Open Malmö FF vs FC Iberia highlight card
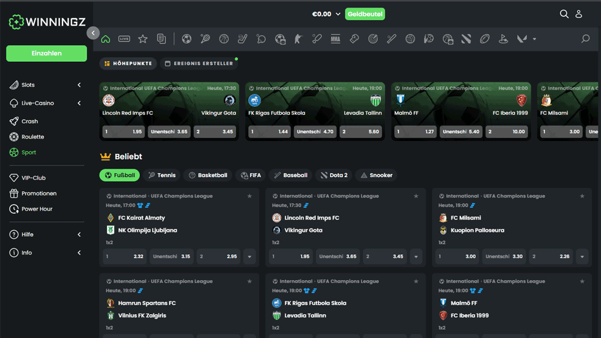 coord(460,111)
